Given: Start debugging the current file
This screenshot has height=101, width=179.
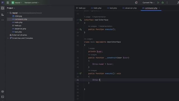Looking at the screenshot, I should pyautogui.click(x=162, y=3).
